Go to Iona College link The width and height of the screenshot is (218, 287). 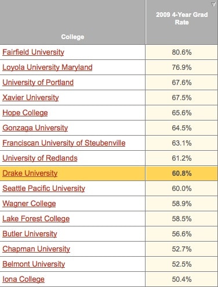point(23,279)
